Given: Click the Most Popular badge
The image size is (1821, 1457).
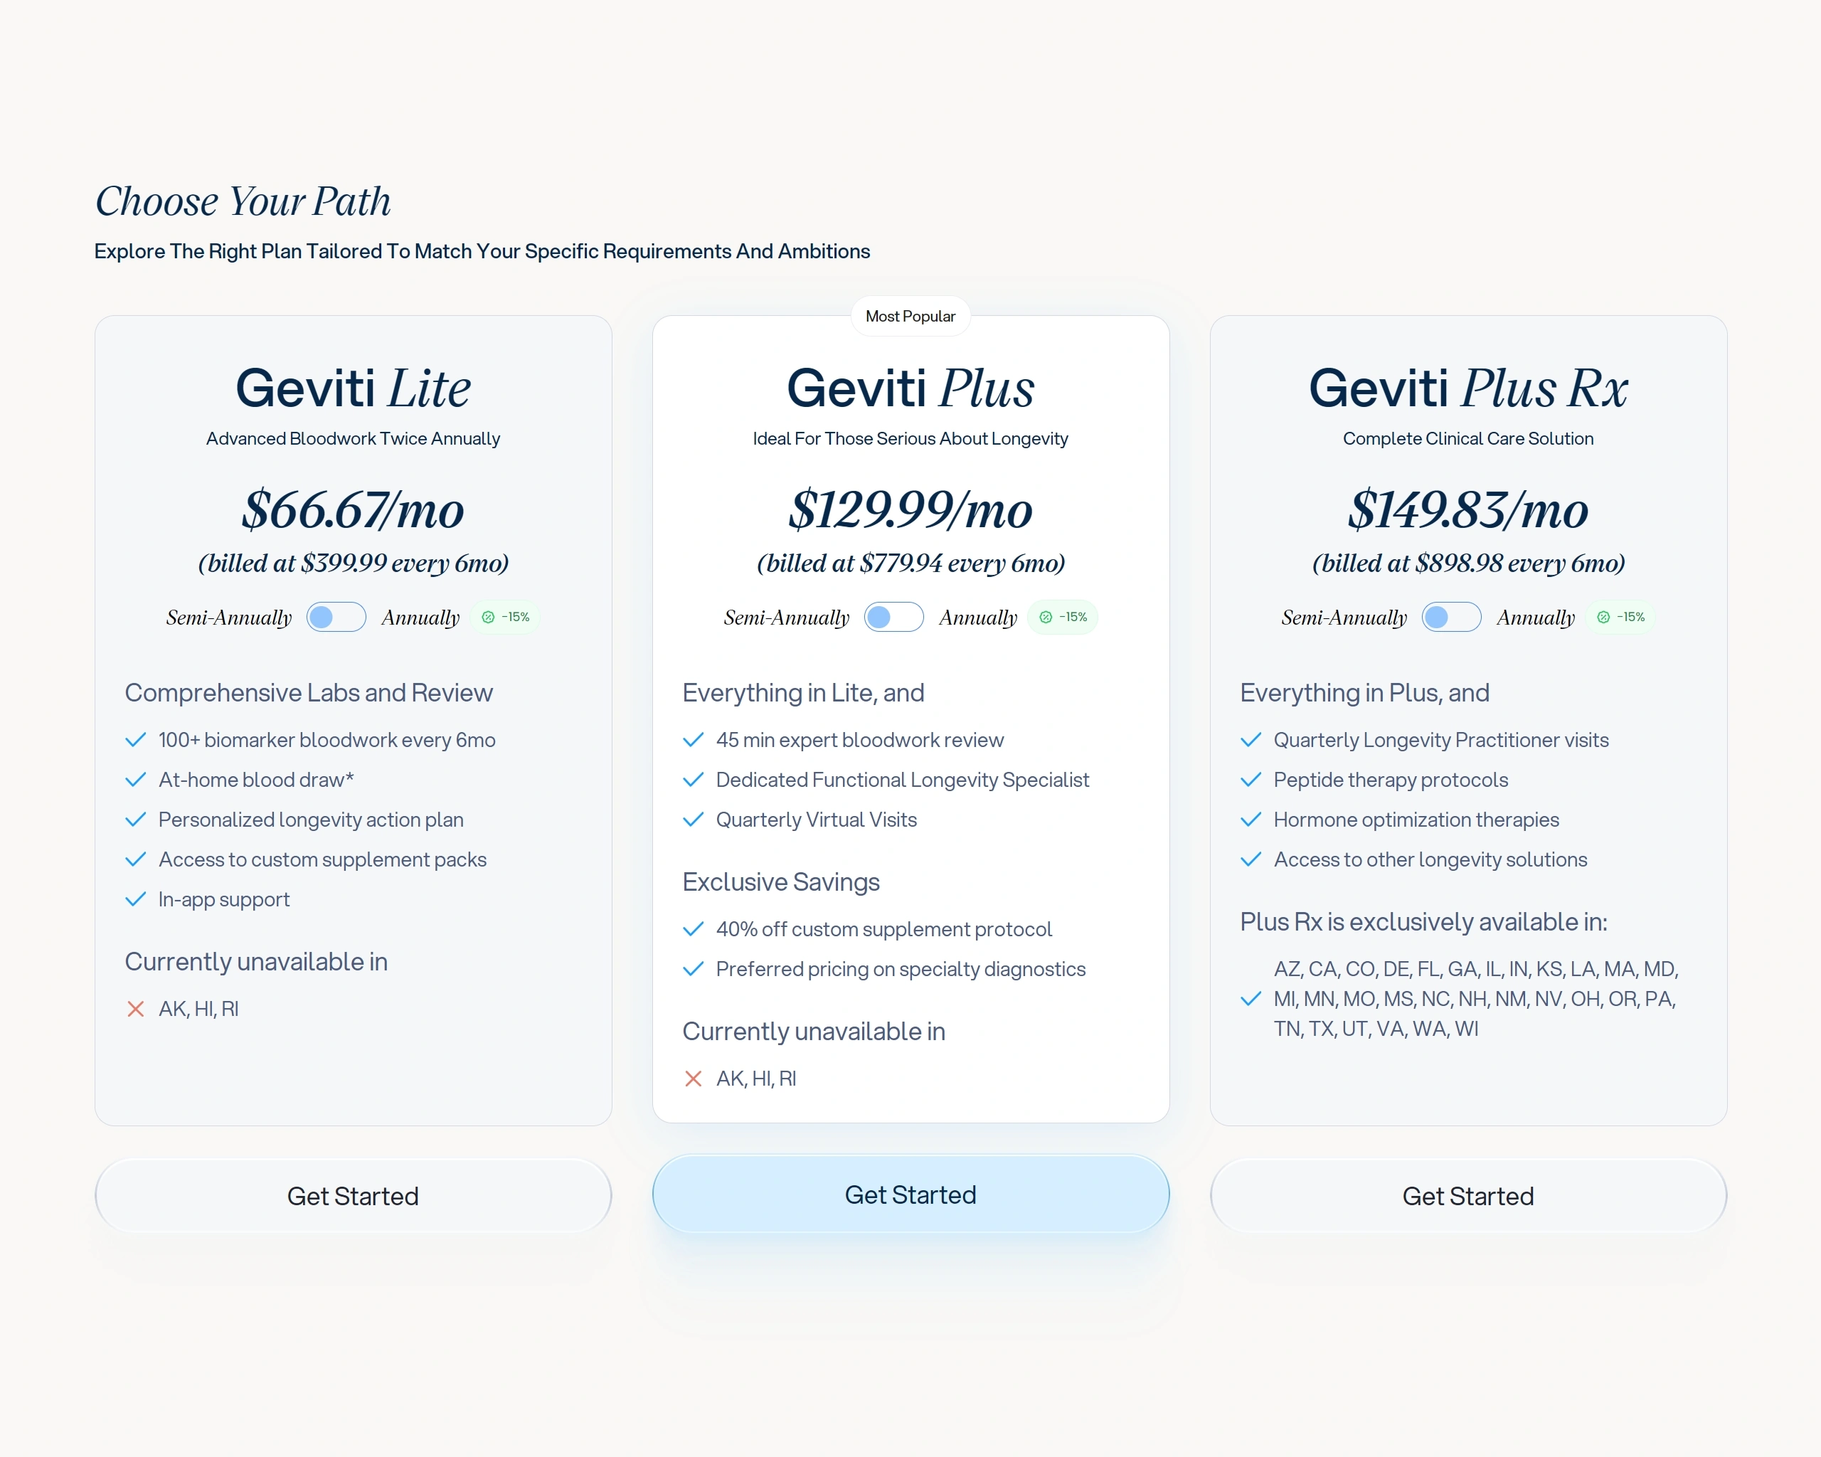Looking at the screenshot, I should tap(910, 316).
